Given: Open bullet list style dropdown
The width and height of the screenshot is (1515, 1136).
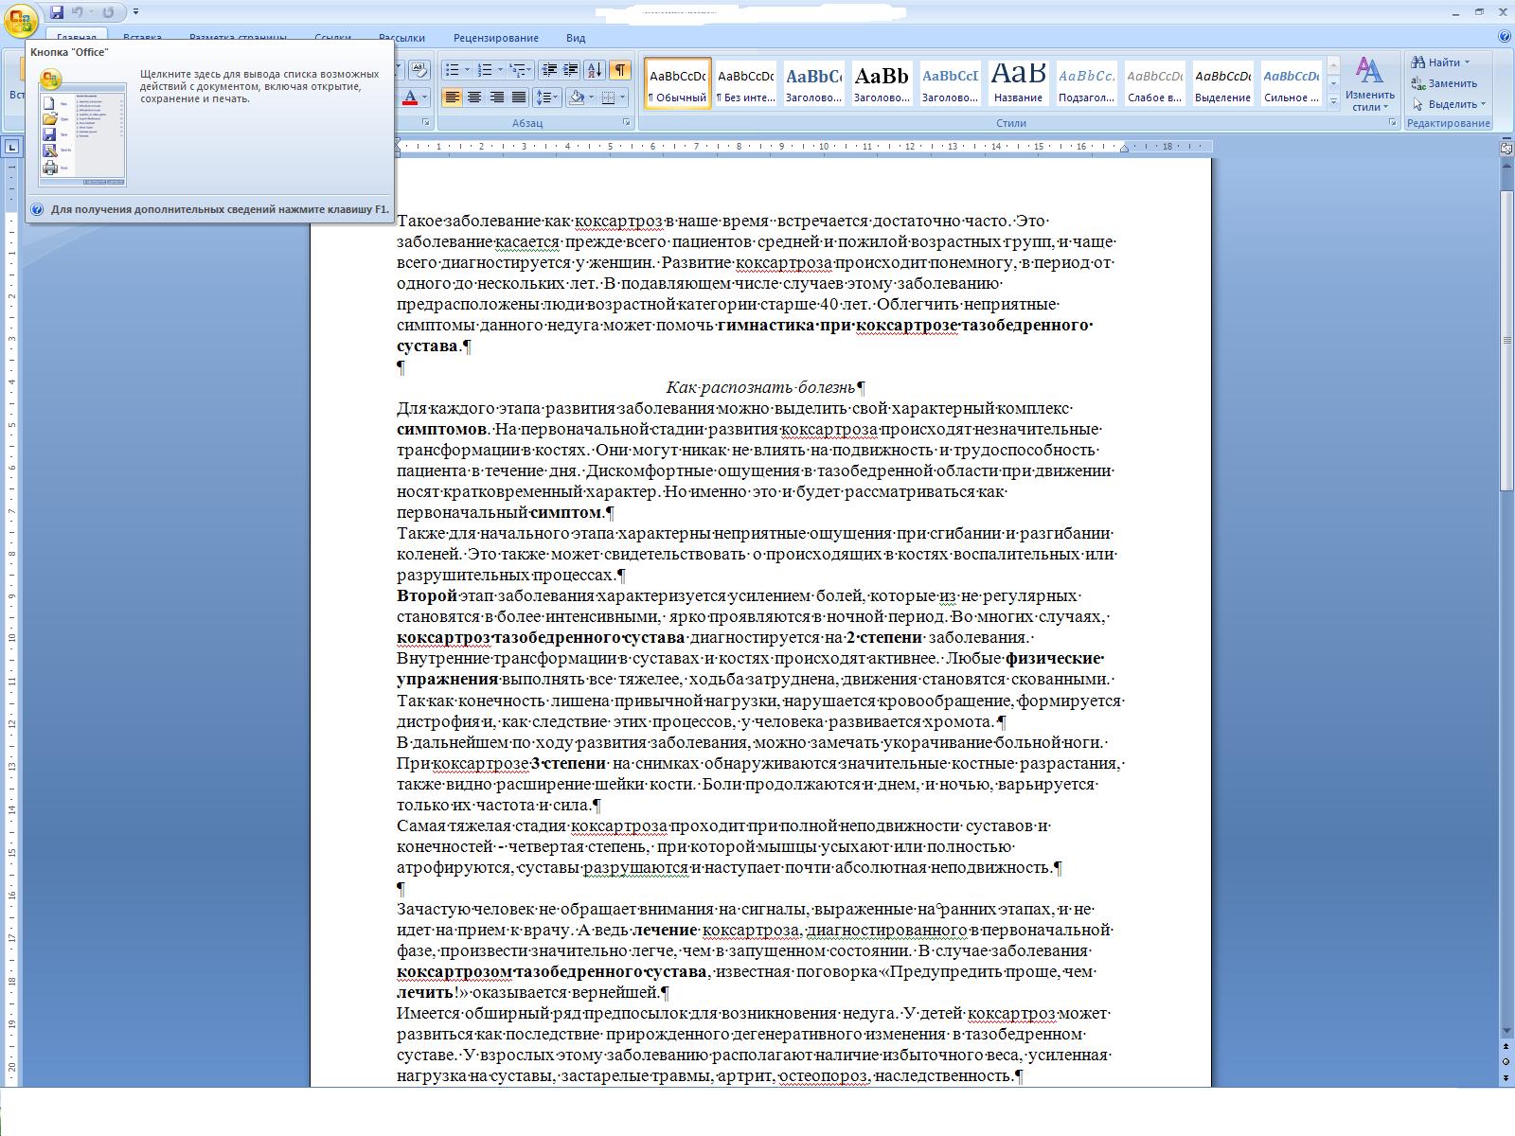Looking at the screenshot, I should 467,69.
